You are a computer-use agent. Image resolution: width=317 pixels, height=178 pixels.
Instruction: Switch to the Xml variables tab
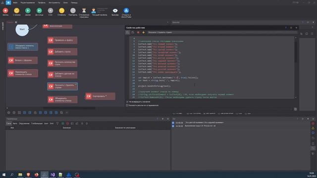[52, 123]
